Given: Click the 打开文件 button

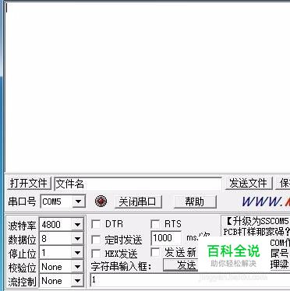Looking at the screenshot, I should pos(29,183).
